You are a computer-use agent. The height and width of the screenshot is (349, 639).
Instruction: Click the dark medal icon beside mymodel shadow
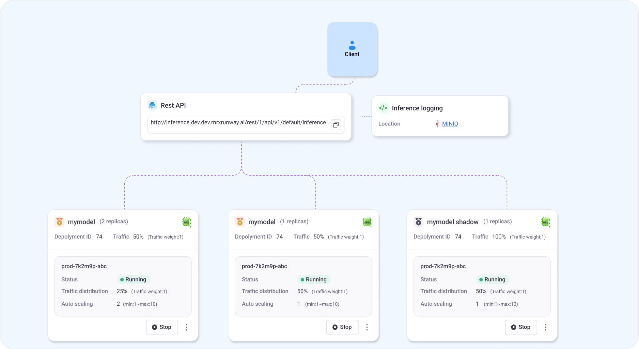(x=418, y=222)
